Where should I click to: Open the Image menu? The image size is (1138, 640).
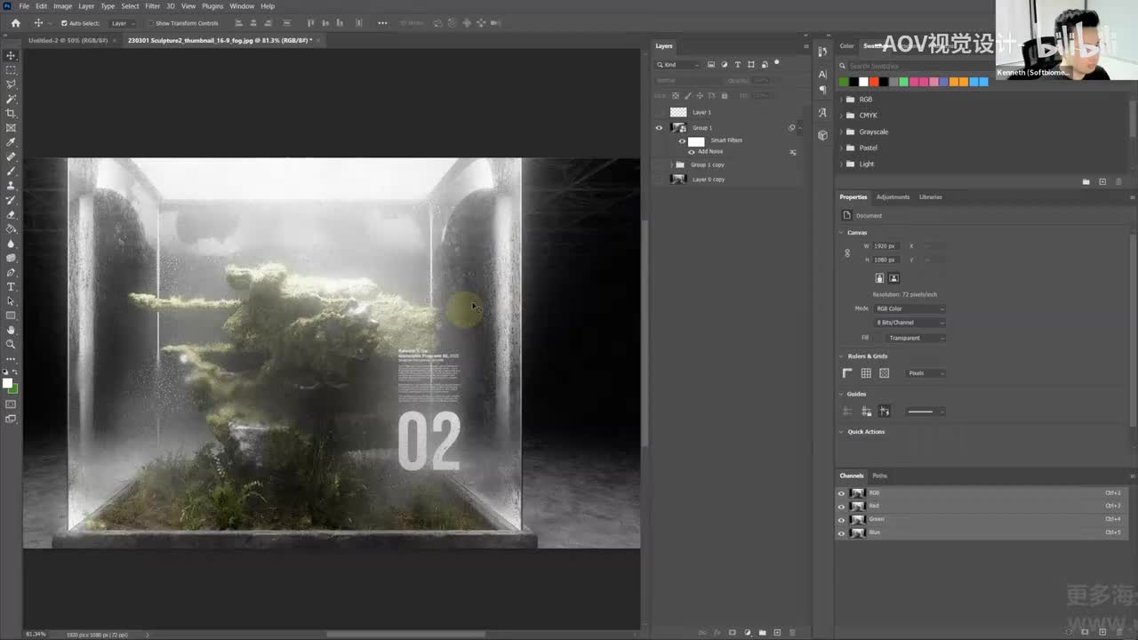[x=62, y=6]
